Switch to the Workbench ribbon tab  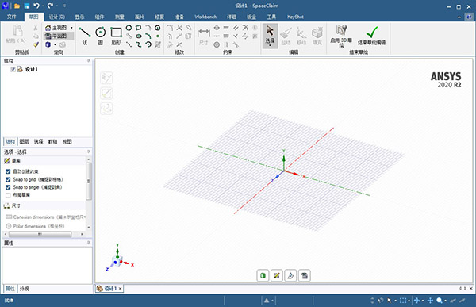pyautogui.click(x=205, y=17)
